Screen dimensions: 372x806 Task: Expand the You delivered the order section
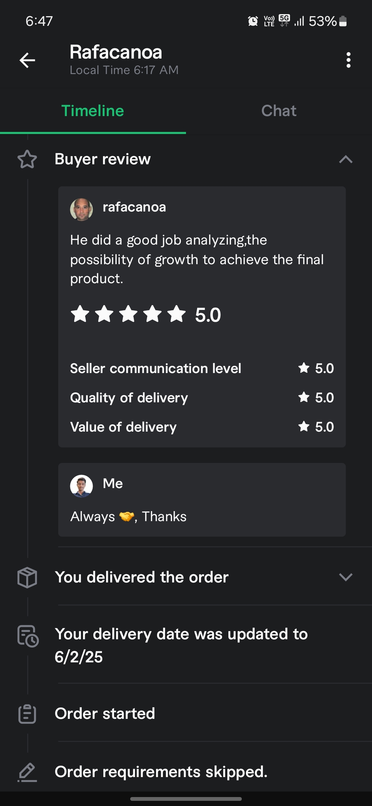345,577
